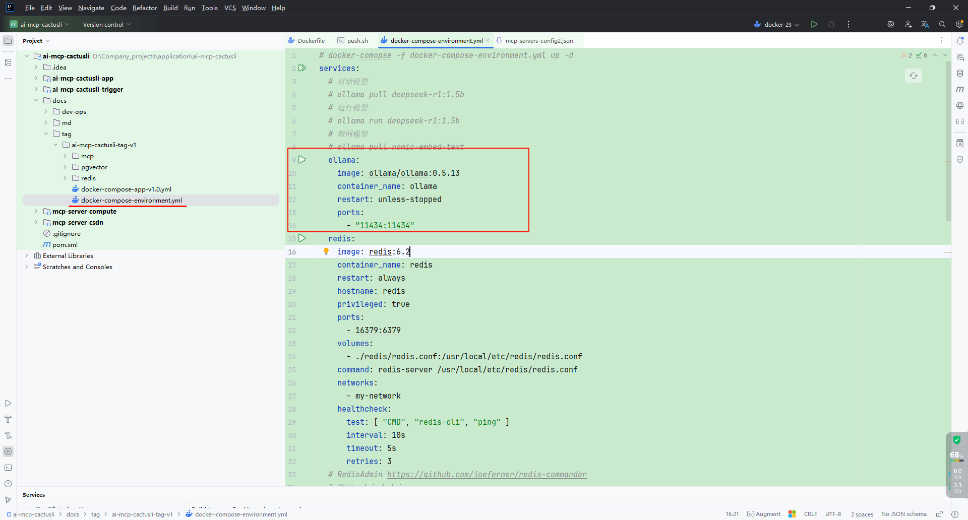This screenshot has width=968, height=520.
Task: Open the Code With Me icon
Action: 908,24
